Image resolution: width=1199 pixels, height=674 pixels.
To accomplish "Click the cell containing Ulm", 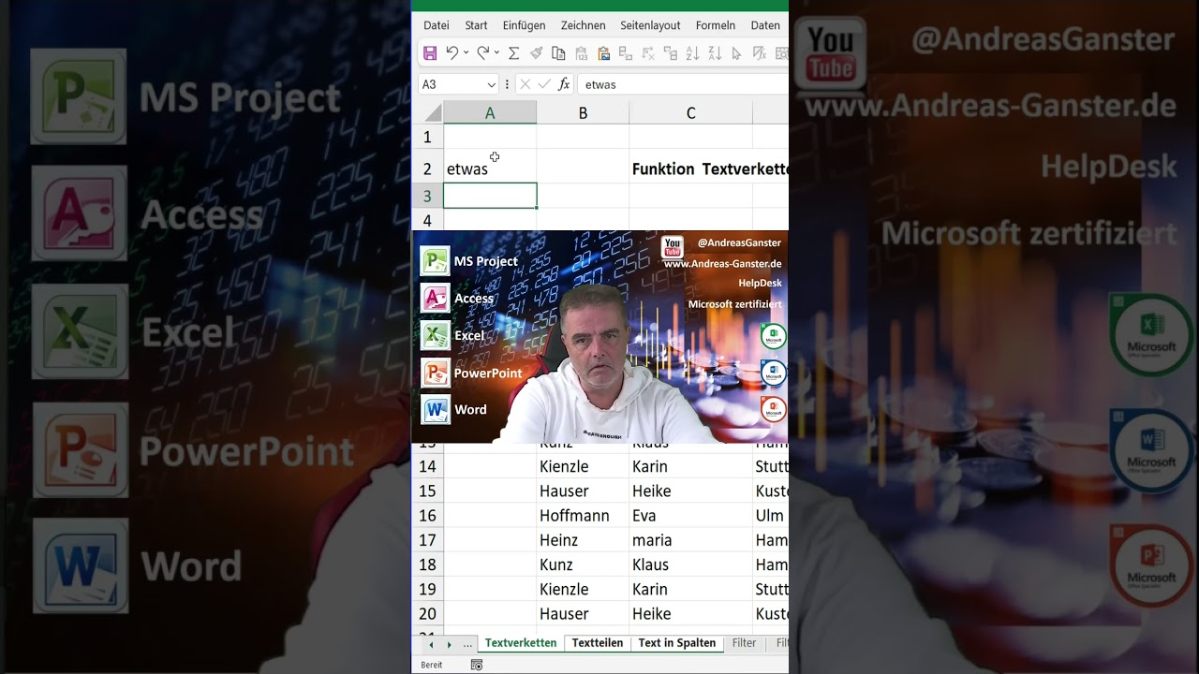I will 771,516.
